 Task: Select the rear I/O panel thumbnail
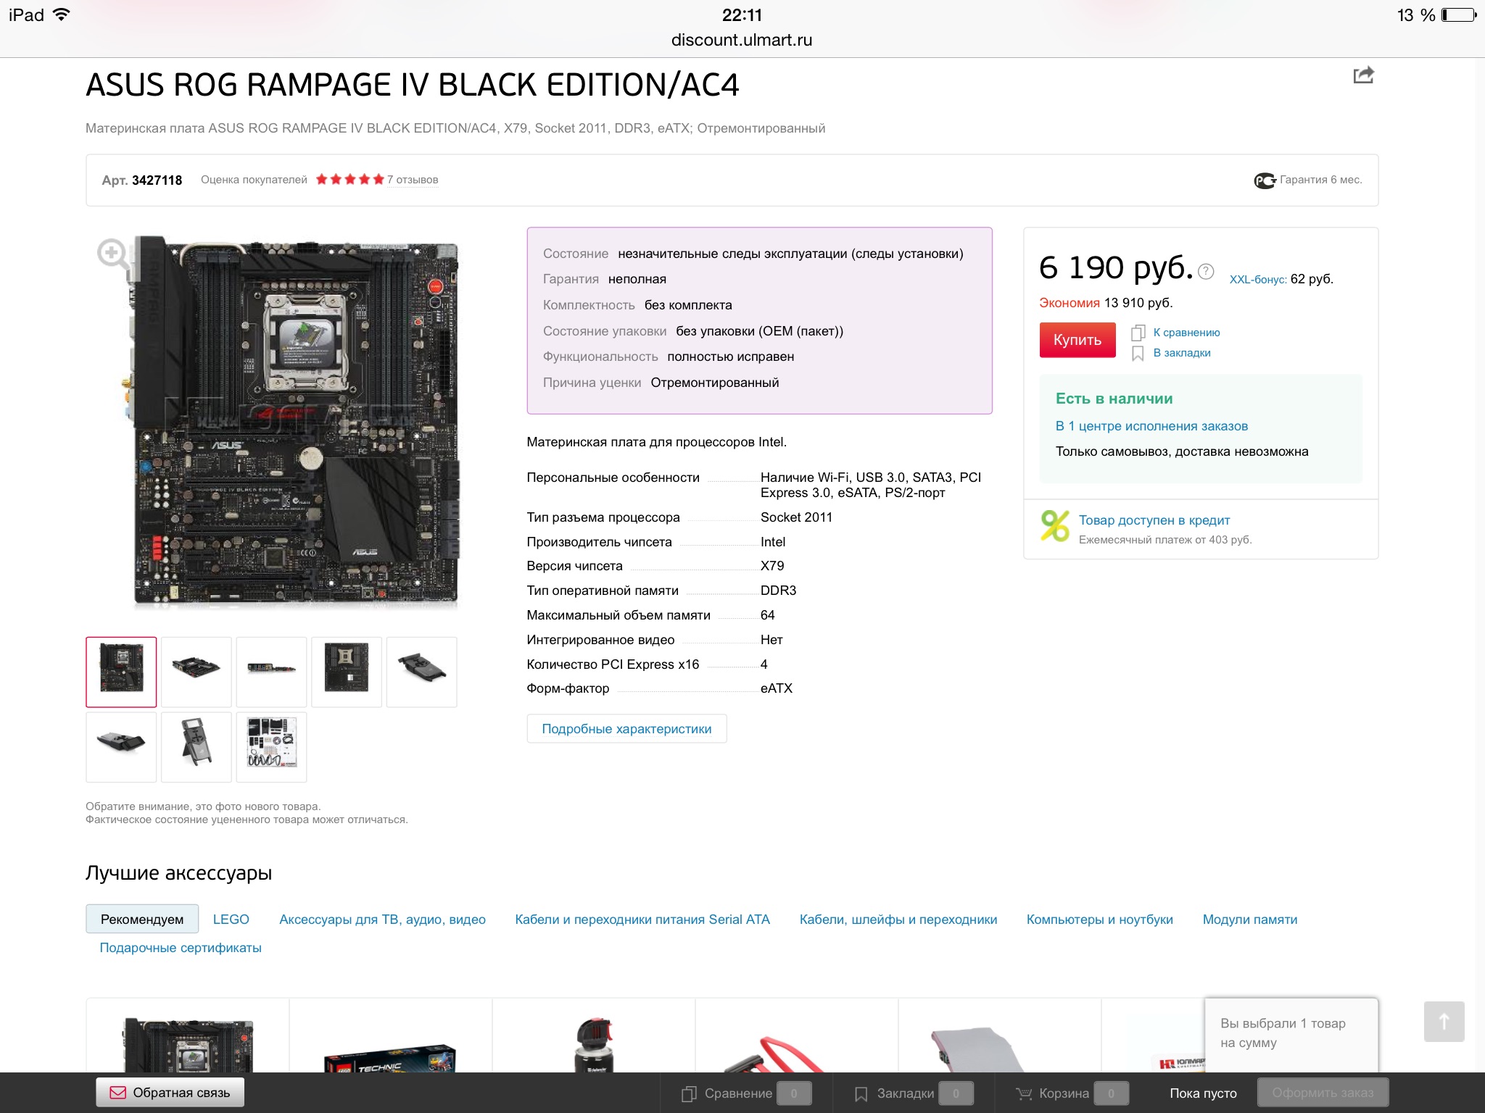click(x=271, y=672)
